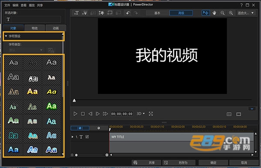
Task: Click the round marker button above tracks
Action: (x=99, y=128)
